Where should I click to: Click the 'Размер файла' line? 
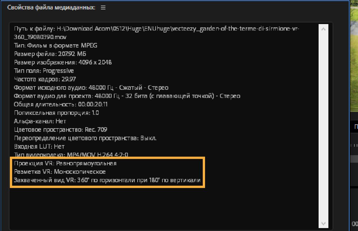(50, 54)
